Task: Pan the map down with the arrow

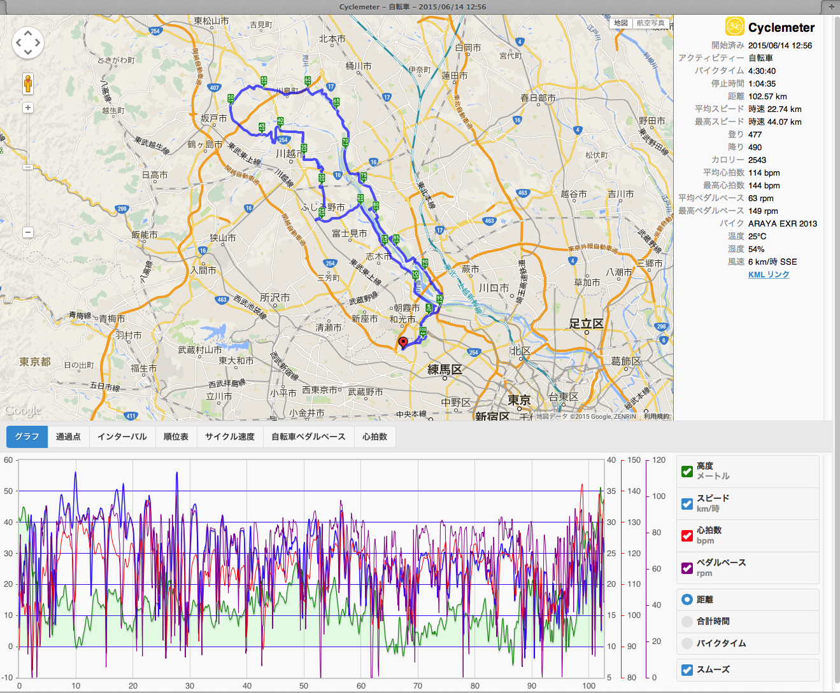Action: click(28, 53)
